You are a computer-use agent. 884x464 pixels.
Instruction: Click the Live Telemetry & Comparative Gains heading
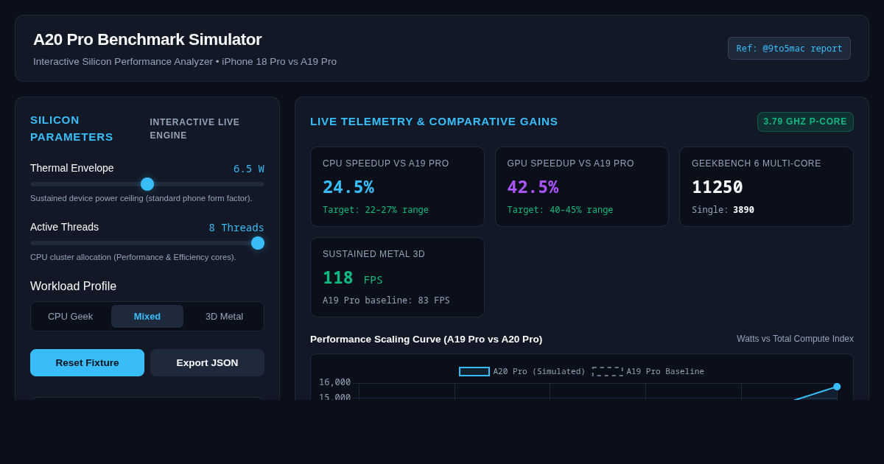click(434, 122)
